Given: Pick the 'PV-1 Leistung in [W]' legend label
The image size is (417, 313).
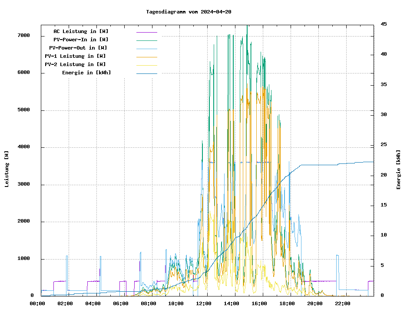Looking at the screenshot, I should click(75, 56).
